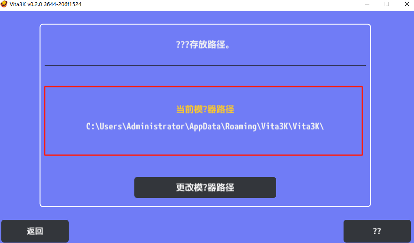Close the Vita3K window
The image size is (414, 243).
[x=407, y=4]
